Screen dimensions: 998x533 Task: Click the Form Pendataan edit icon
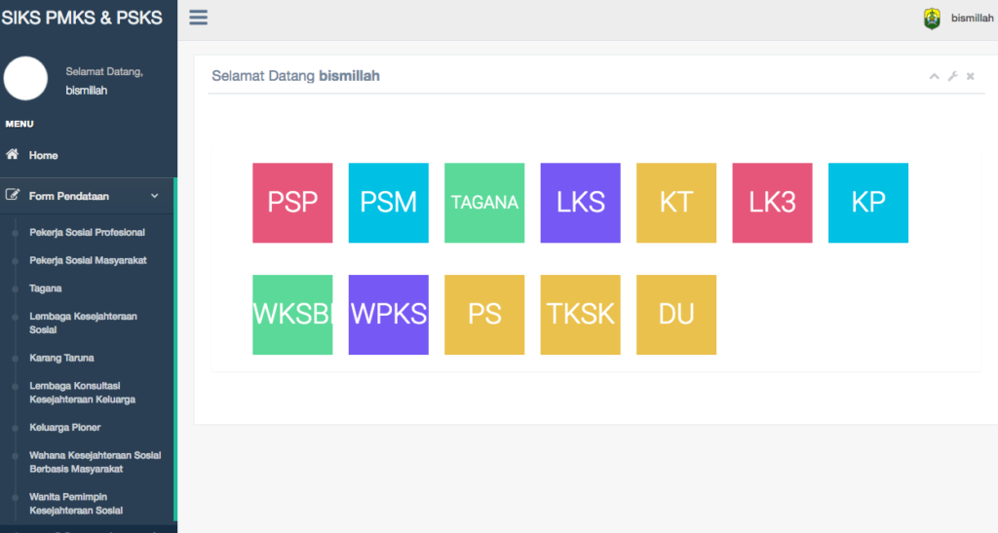[x=13, y=196]
